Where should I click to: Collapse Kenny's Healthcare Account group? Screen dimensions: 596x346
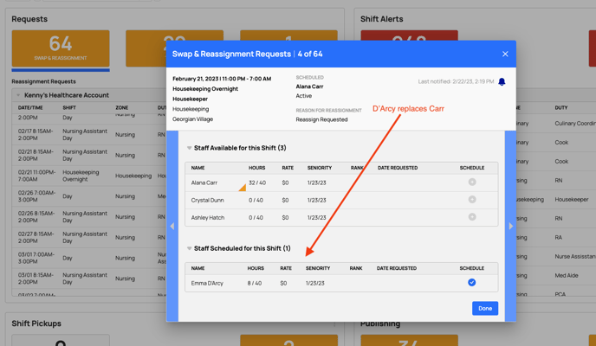(18, 95)
